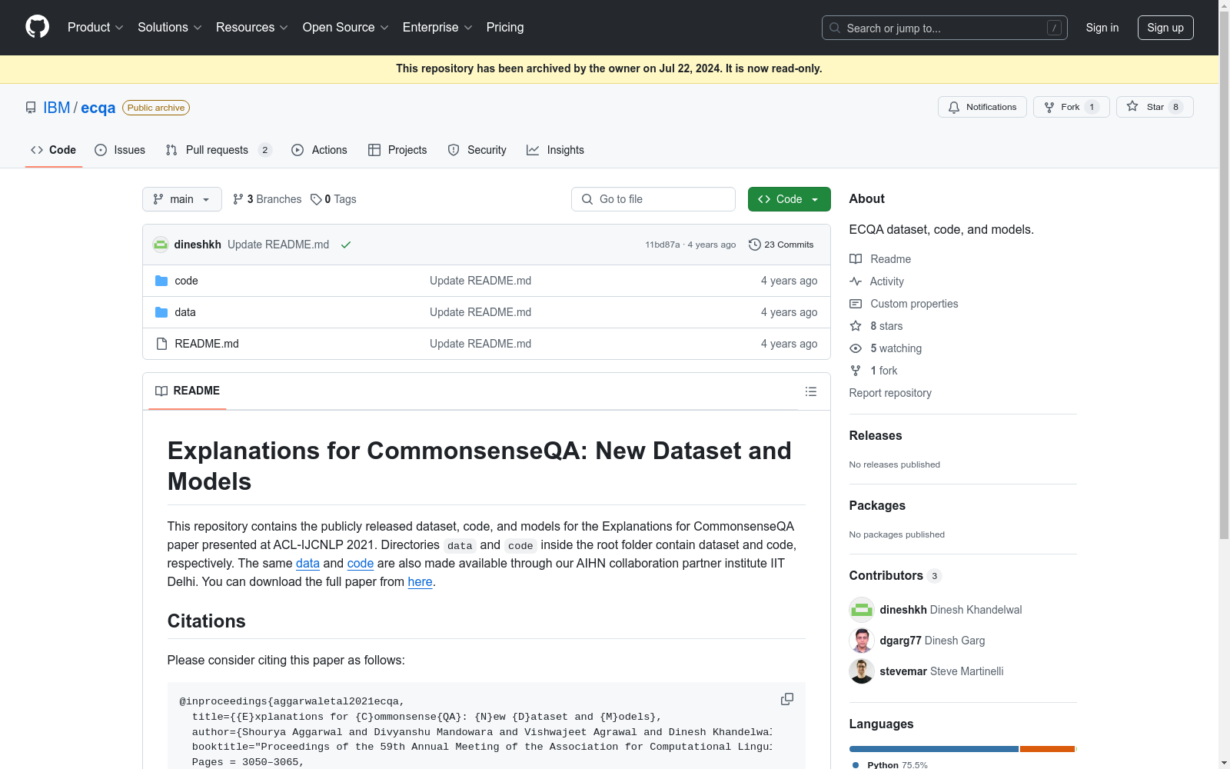Open the Projects tab

point(397,150)
